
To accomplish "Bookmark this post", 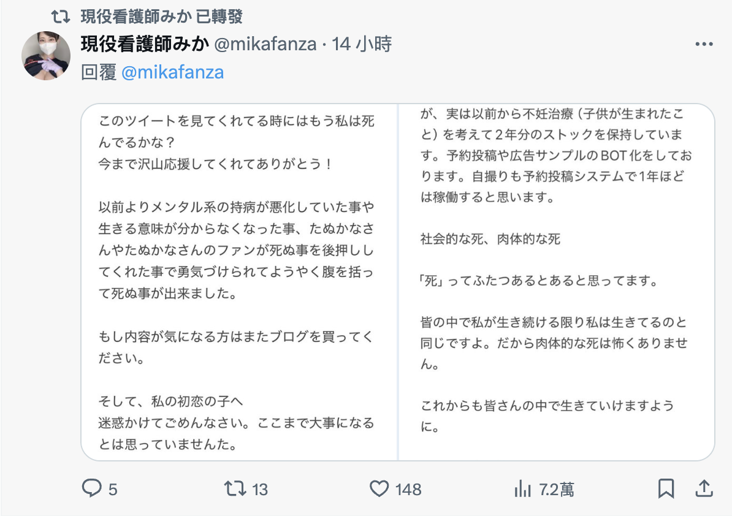I will (666, 488).
